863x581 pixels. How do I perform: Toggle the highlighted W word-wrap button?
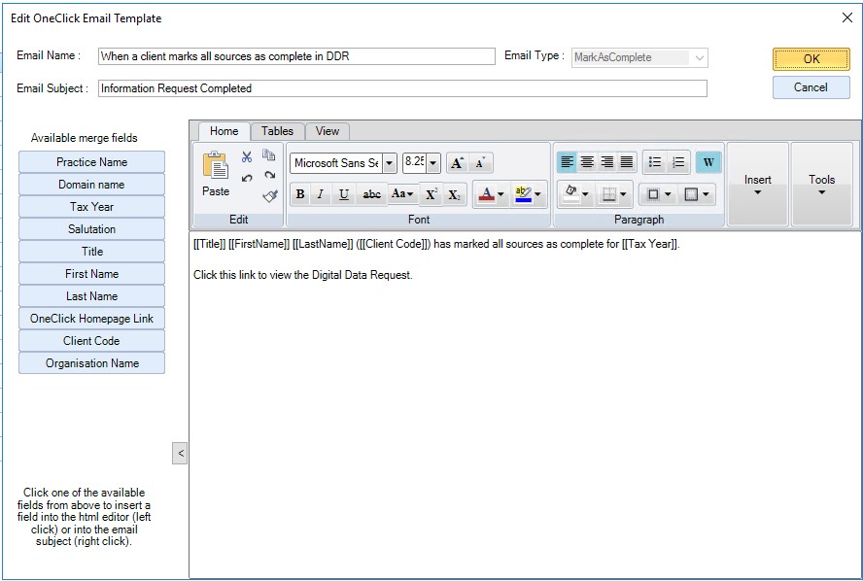tap(708, 162)
